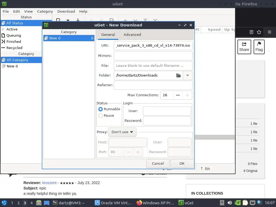This screenshot has width=276, height=207.
Task: Click the Flag button on the webpage
Action: point(259,47)
